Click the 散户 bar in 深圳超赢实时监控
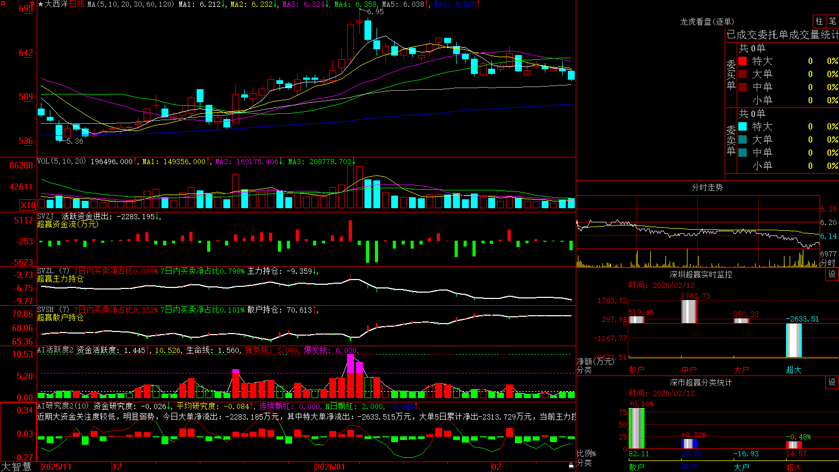The height and width of the screenshot is (472, 839). click(636, 319)
